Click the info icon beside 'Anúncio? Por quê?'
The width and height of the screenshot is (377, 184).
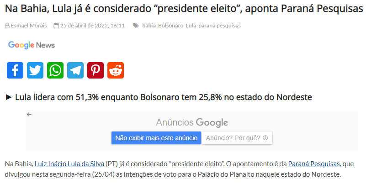click(x=265, y=138)
